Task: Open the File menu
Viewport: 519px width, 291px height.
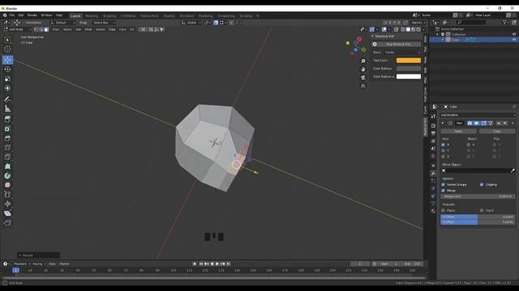Action: click(12, 15)
